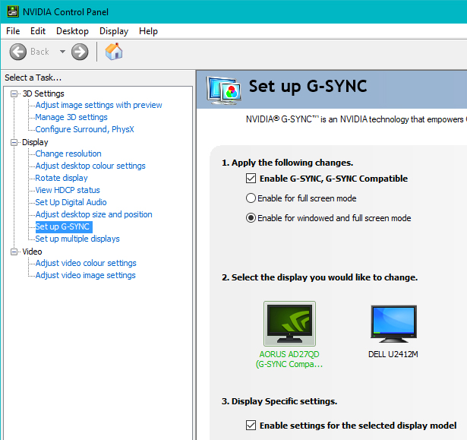Click the 3D Settings category label
The width and height of the screenshot is (467, 440).
[x=43, y=93]
